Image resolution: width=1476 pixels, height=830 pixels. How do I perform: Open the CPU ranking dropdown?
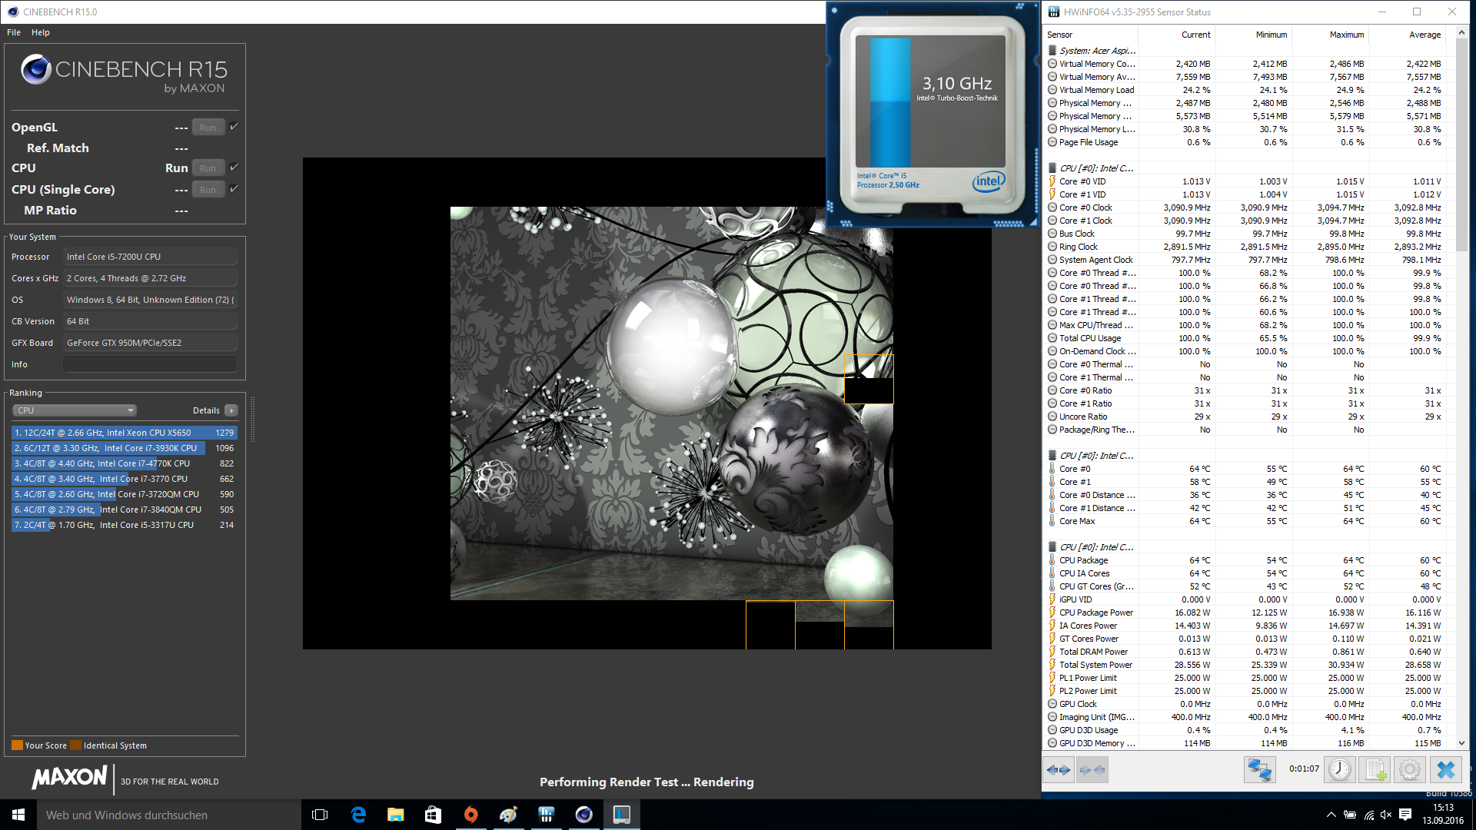point(75,410)
